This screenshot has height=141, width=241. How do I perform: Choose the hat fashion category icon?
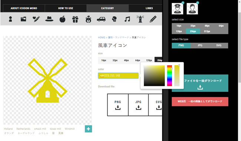(x=49, y=19)
